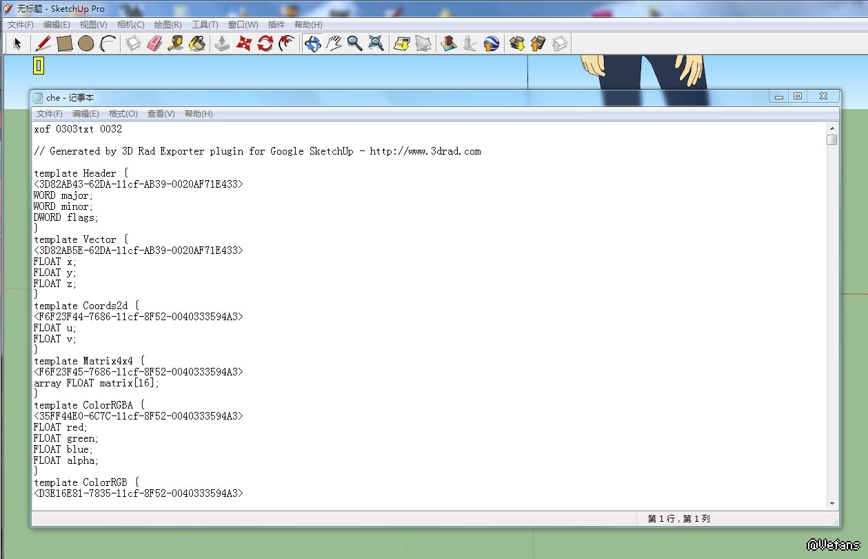Open Notepad 编辑(E) menu

tap(85, 114)
